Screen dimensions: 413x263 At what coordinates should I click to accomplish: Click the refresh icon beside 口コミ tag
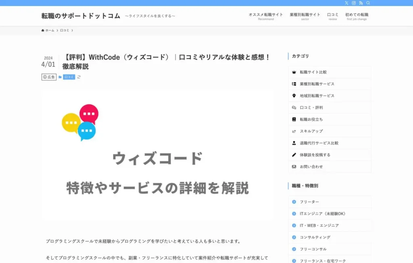(79, 77)
